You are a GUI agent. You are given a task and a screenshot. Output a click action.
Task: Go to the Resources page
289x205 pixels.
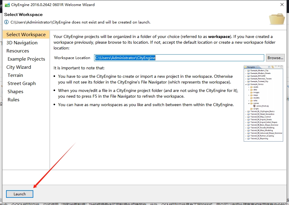coord(18,51)
